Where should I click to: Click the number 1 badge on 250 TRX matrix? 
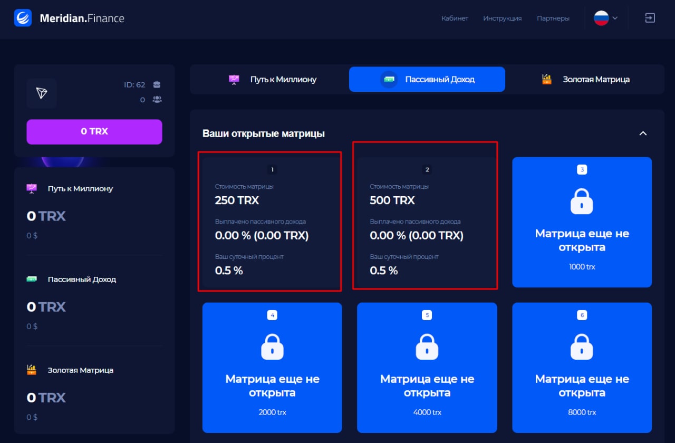point(272,169)
